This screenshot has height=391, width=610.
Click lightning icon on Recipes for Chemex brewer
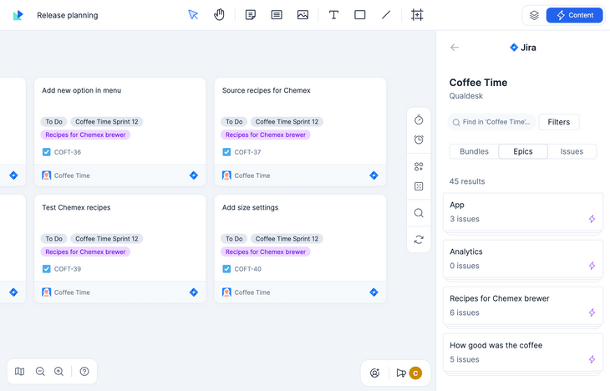[592, 312]
